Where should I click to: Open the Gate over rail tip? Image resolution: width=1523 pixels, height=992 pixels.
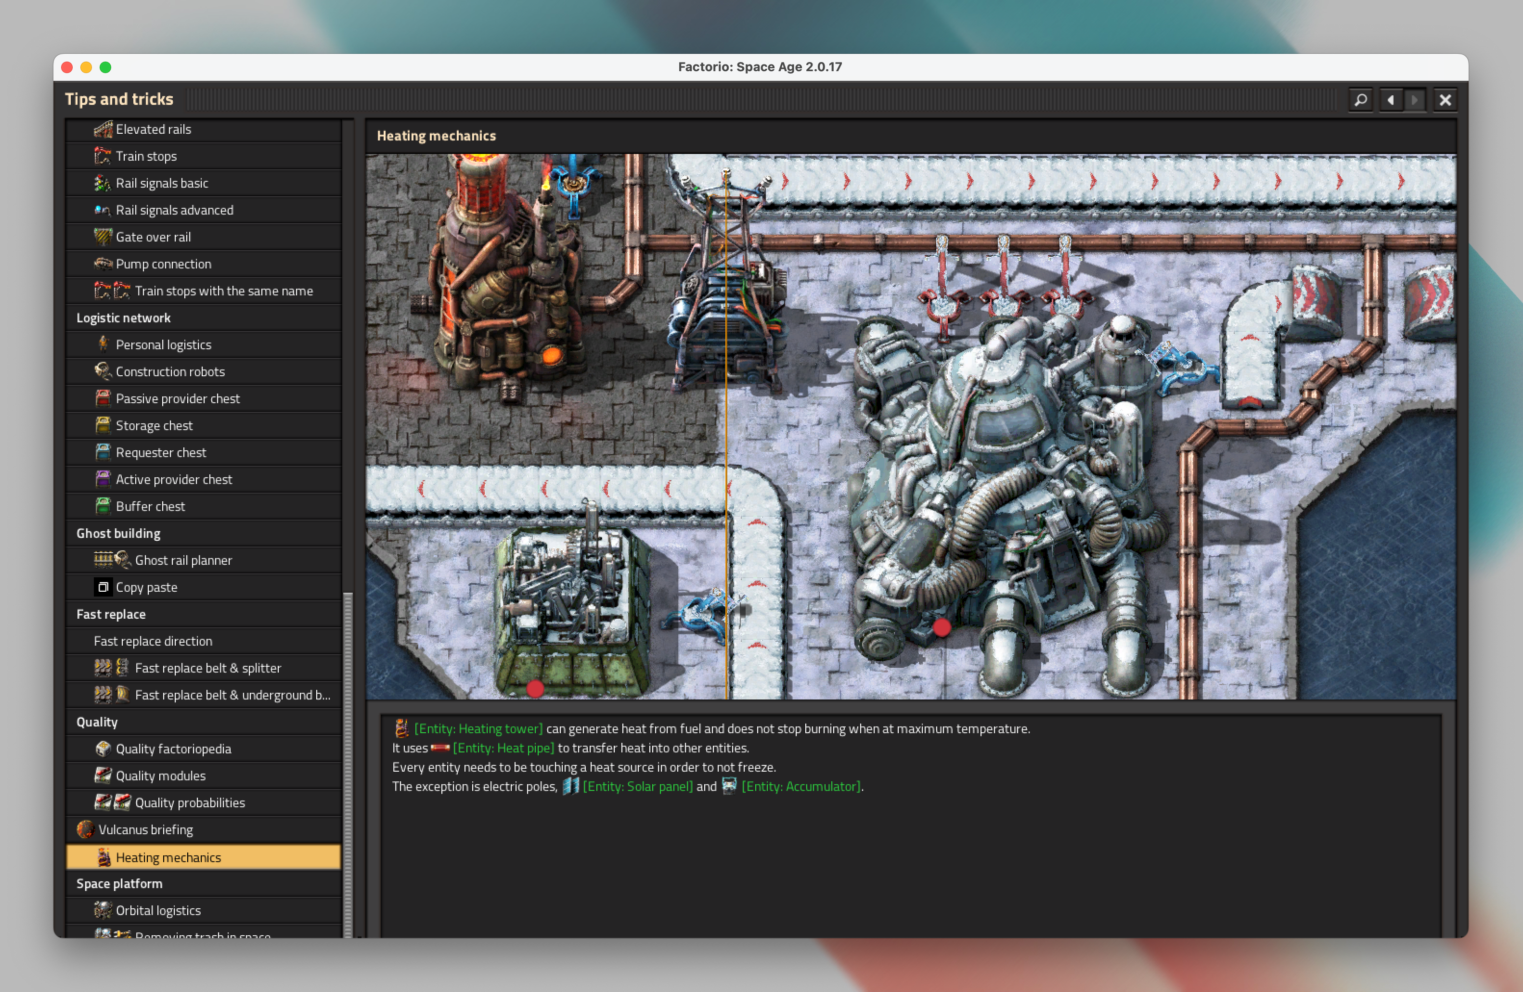(204, 237)
